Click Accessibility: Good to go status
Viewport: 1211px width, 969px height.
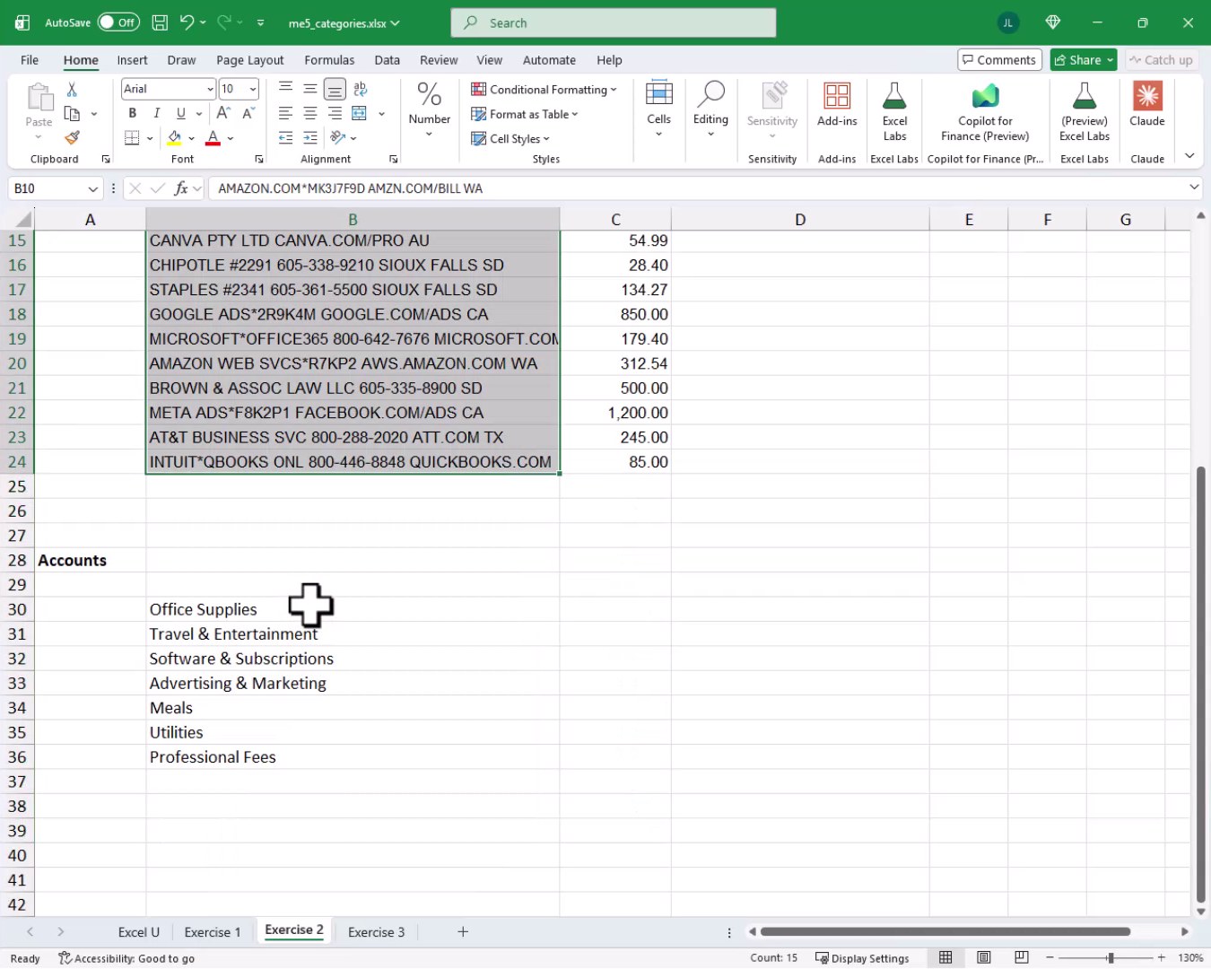(x=126, y=958)
